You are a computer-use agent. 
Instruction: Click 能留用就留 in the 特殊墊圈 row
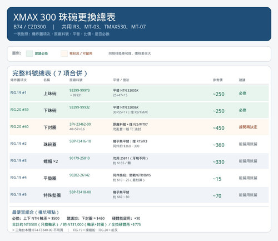(248, 195)
